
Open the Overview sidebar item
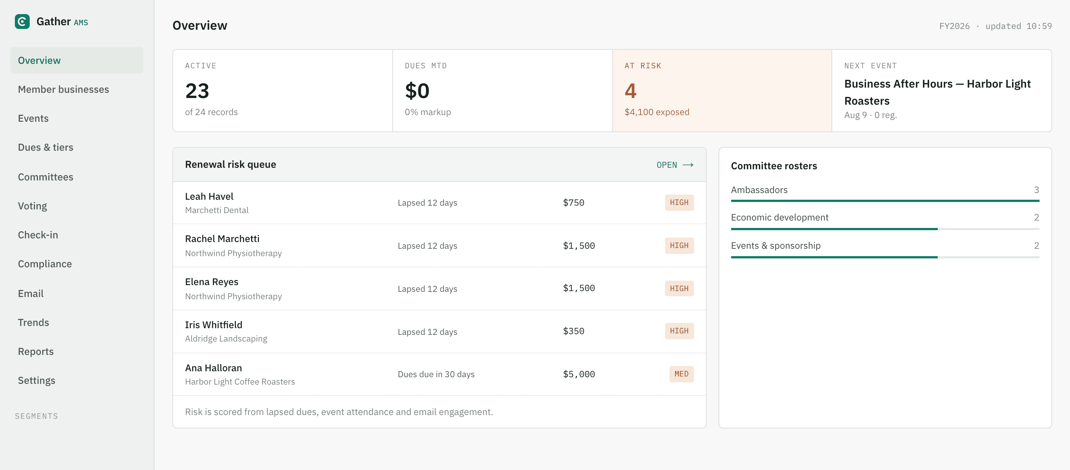[77, 60]
